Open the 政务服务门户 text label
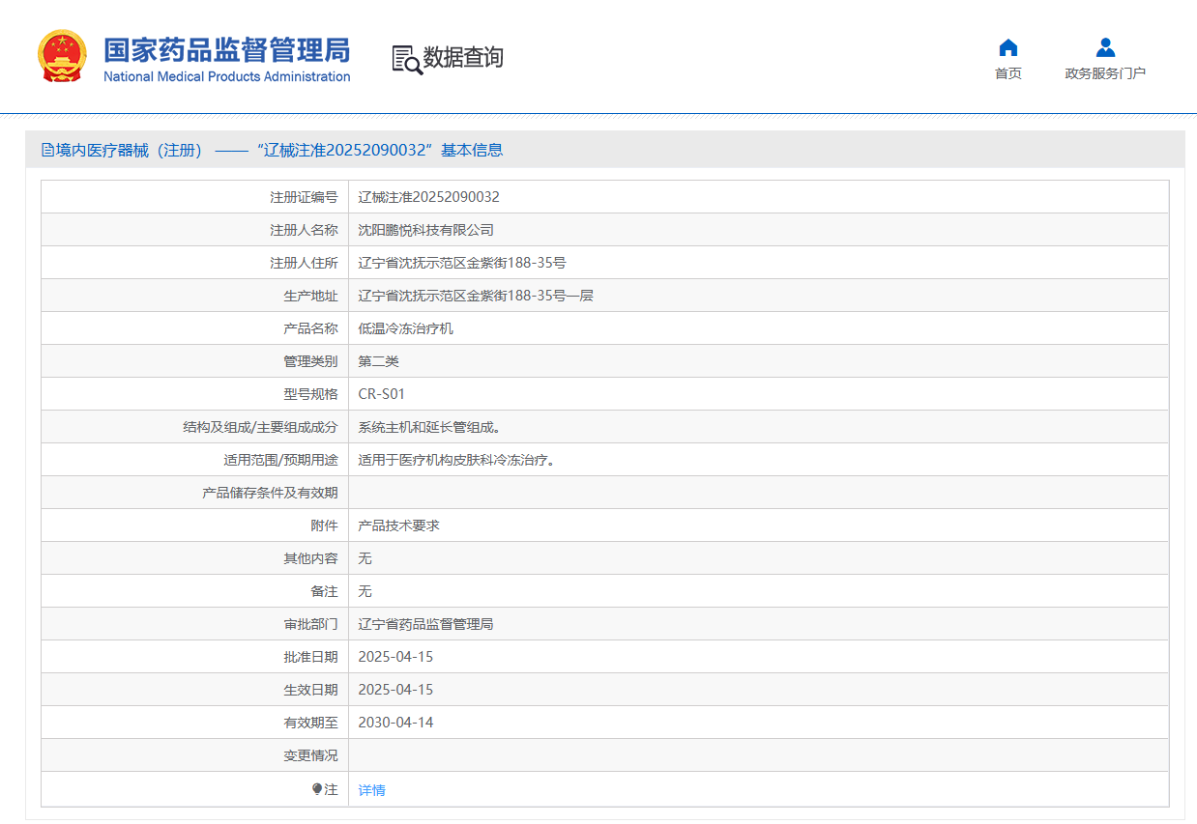This screenshot has height=824, width=1197. click(x=1105, y=73)
